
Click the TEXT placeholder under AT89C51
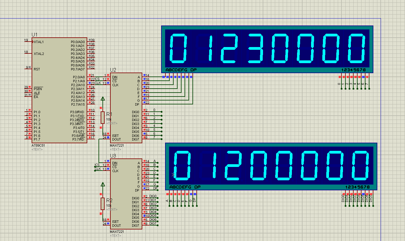click(37, 149)
